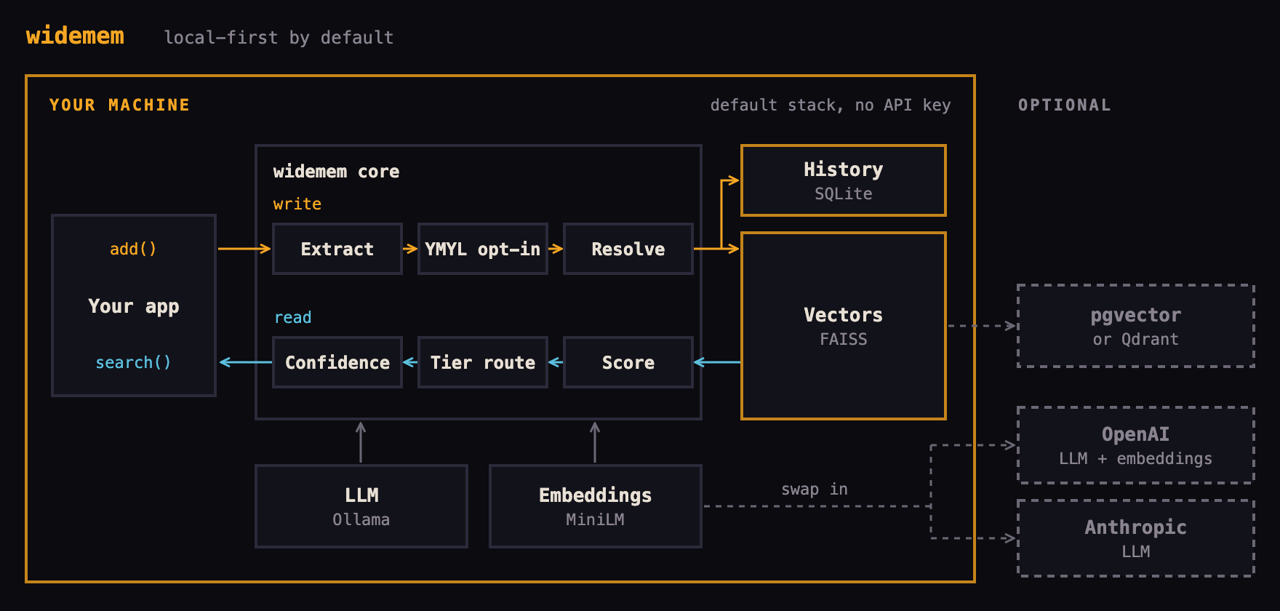
Task: Click the "add()" call label
Action: click(133, 249)
